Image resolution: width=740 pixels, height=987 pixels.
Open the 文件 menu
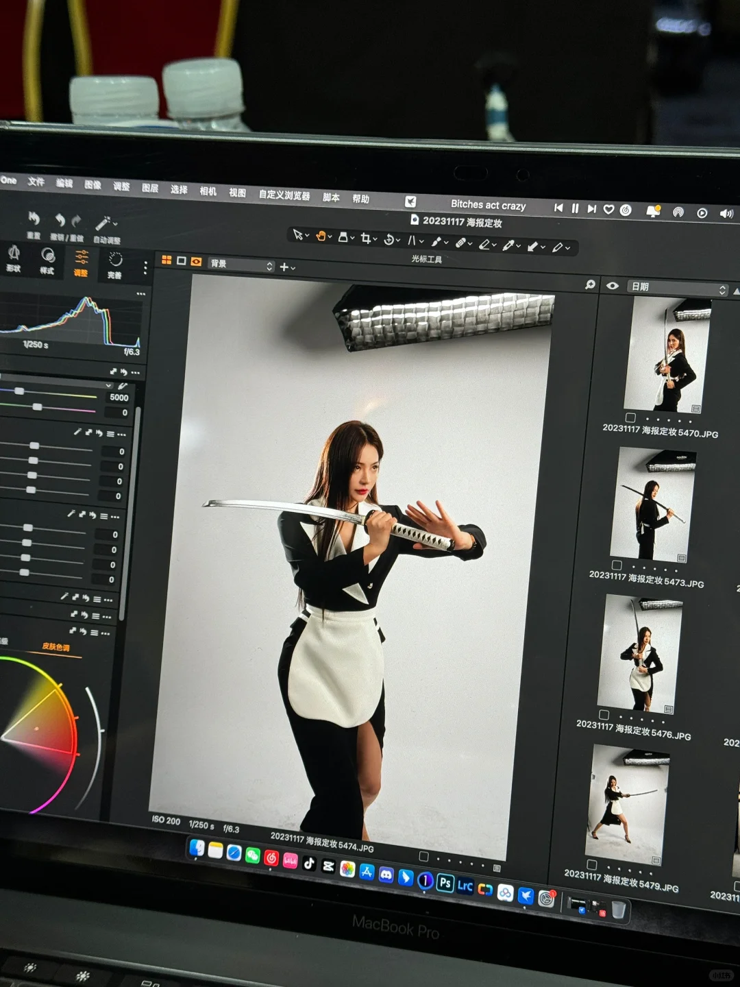point(36,182)
